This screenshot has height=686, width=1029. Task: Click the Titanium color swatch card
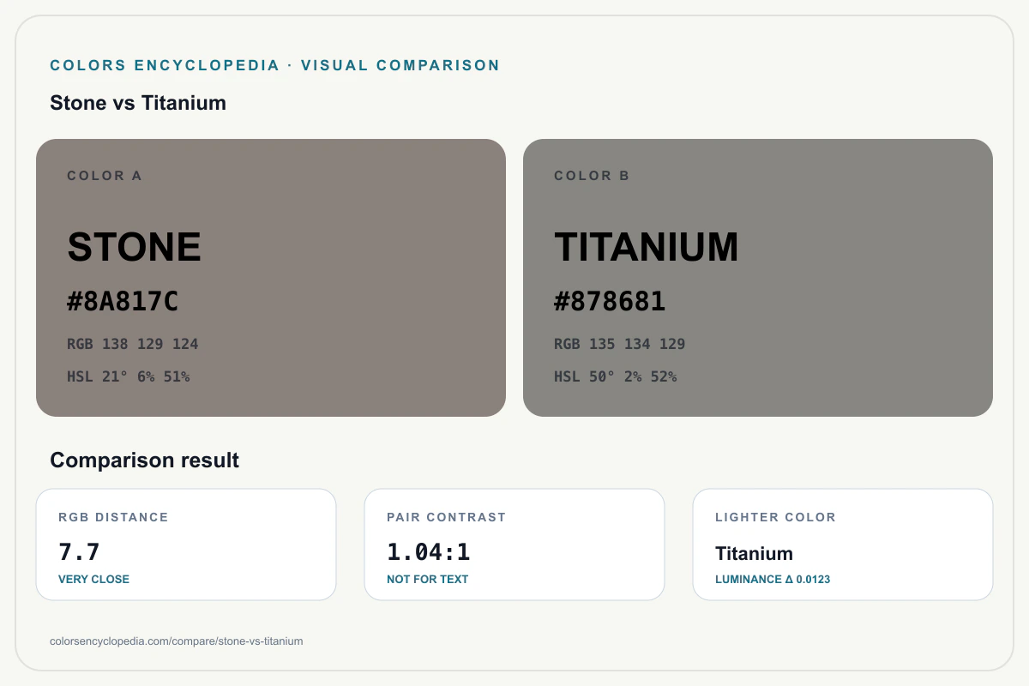pyautogui.click(x=758, y=278)
